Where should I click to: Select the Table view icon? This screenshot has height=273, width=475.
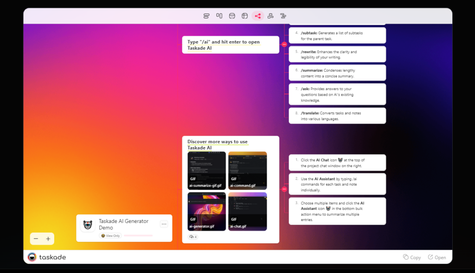(244, 15)
